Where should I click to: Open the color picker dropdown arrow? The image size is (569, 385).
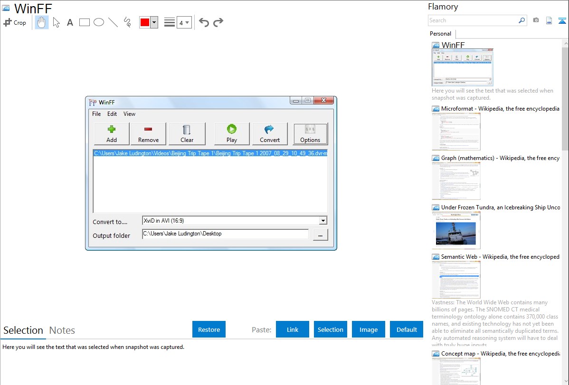[x=154, y=22]
